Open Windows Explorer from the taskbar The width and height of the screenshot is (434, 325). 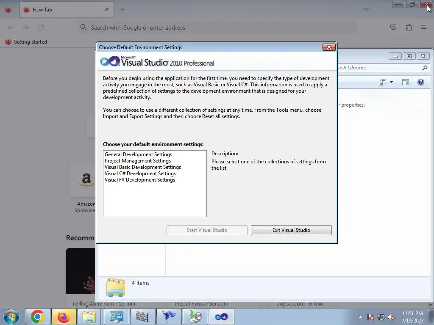coord(89,317)
